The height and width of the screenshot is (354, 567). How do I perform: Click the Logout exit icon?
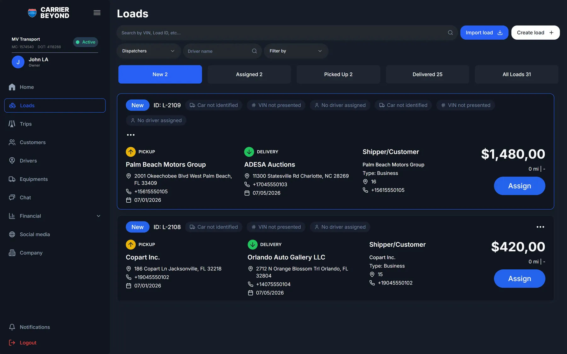pos(12,343)
